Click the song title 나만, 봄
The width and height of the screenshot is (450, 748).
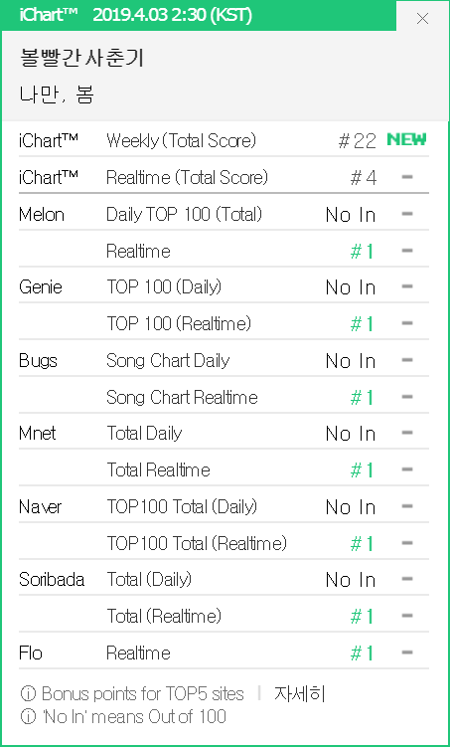click(57, 94)
